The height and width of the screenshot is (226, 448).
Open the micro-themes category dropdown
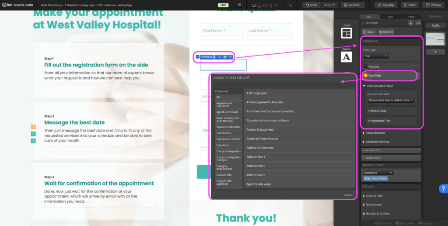(x=378, y=173)
